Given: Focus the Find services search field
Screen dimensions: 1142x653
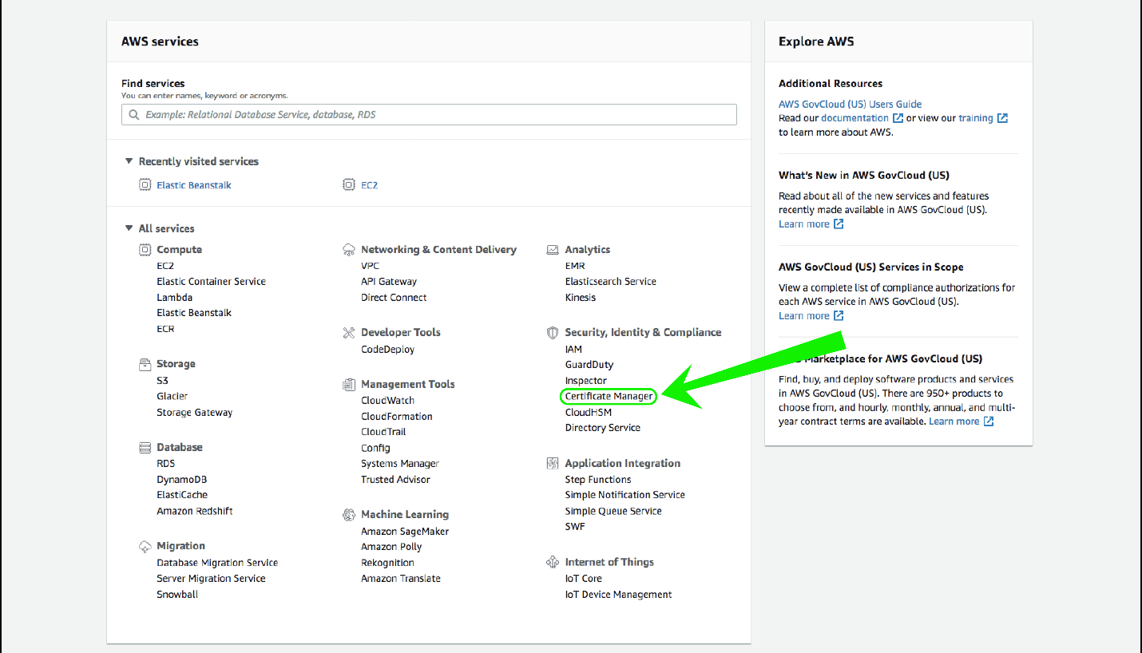Looking at the screenshot, I should tap(429, 115).
